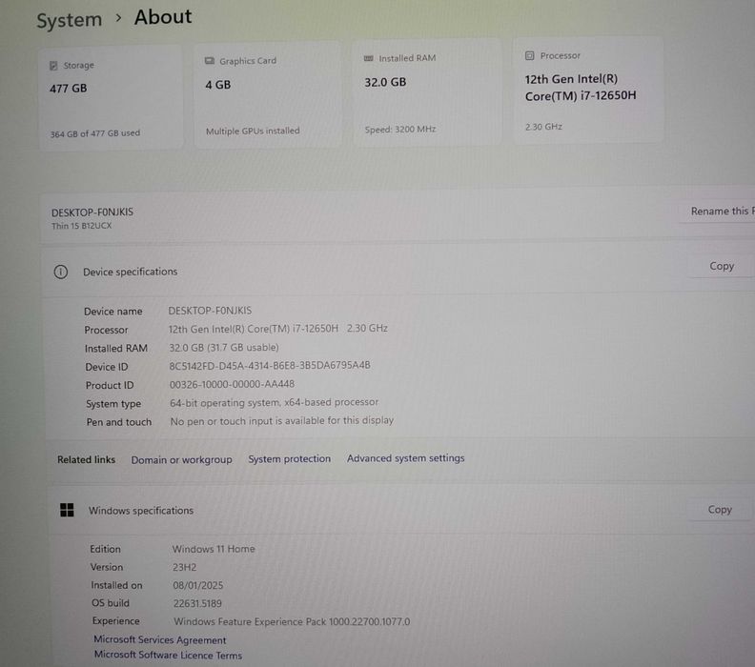This screenshot has height=667, width=755.
Task: Click the 'Related links' label
Action: coord(86,459)
